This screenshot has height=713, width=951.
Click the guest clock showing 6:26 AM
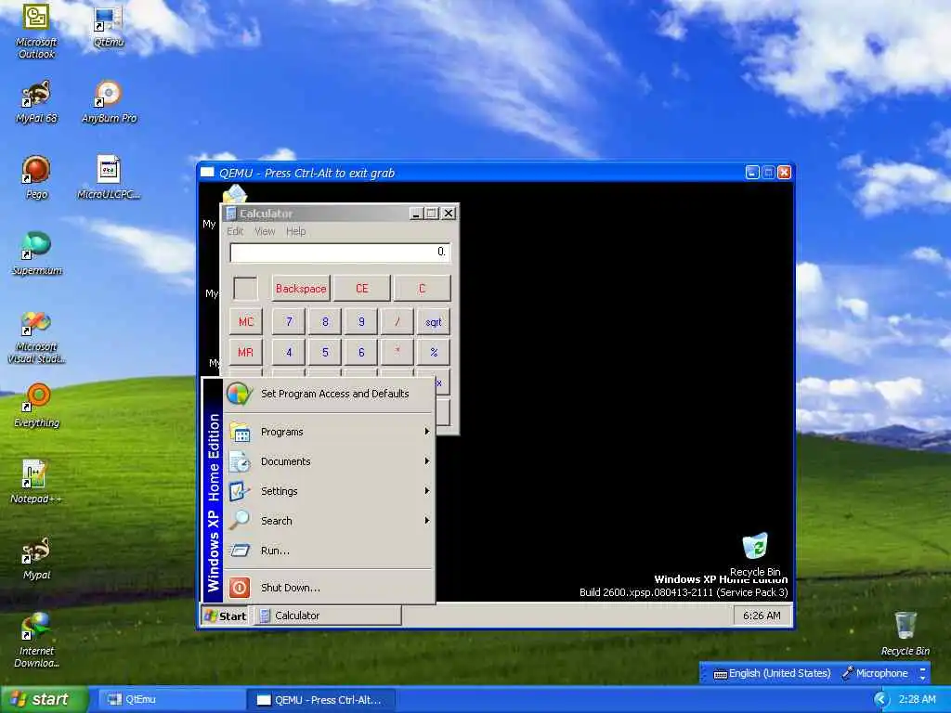pos(762,616)
